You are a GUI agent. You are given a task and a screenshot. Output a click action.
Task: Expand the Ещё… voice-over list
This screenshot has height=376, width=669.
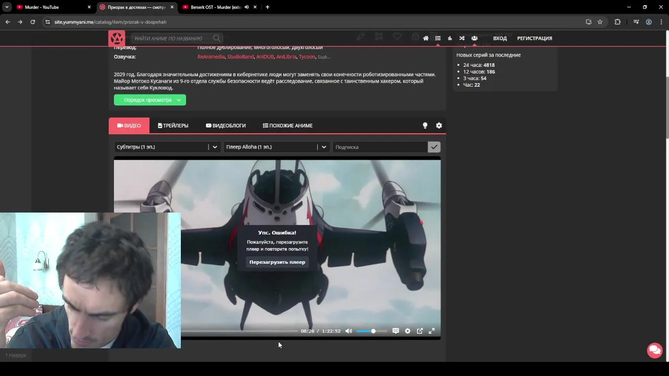(324, 56)
